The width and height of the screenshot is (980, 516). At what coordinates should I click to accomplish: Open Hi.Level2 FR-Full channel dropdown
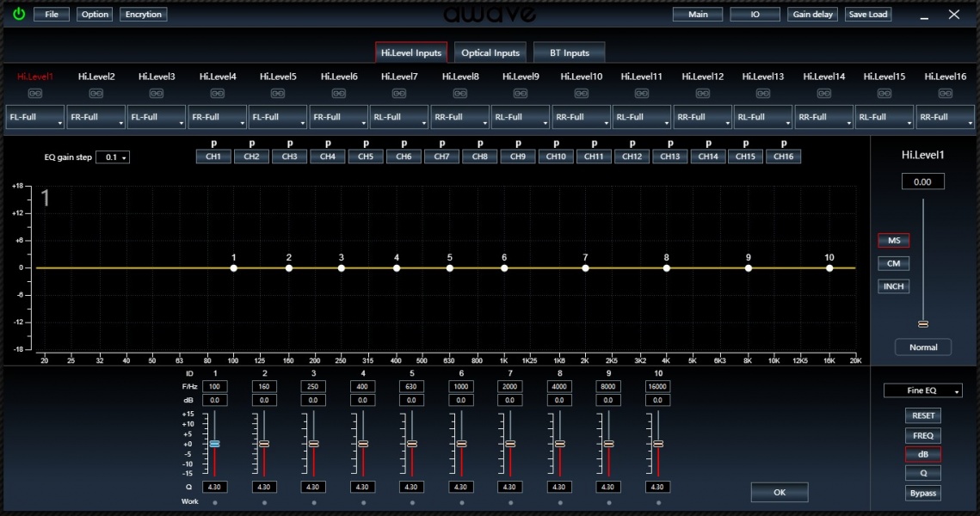[96, 117]
